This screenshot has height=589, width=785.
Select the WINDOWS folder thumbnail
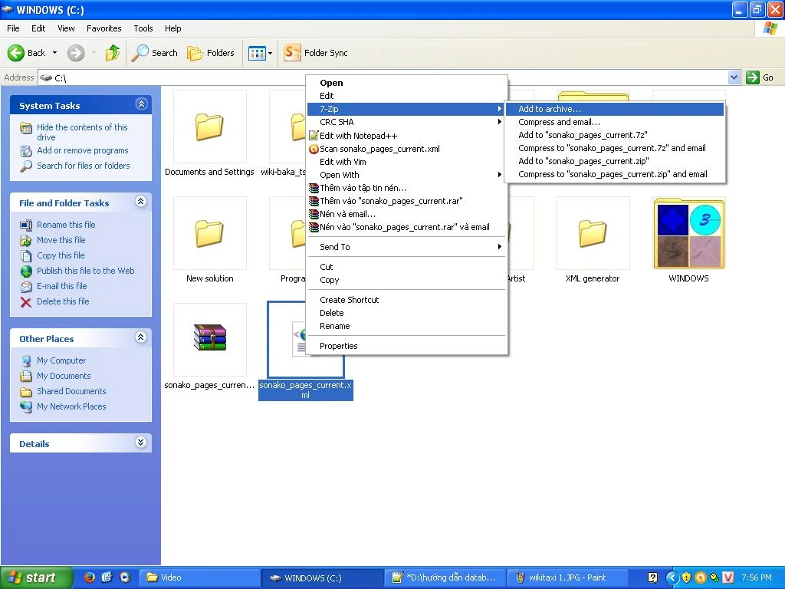coord(689,233)
